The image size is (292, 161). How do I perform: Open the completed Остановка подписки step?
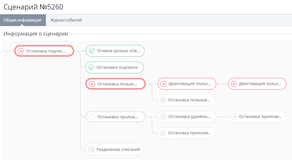117,67
